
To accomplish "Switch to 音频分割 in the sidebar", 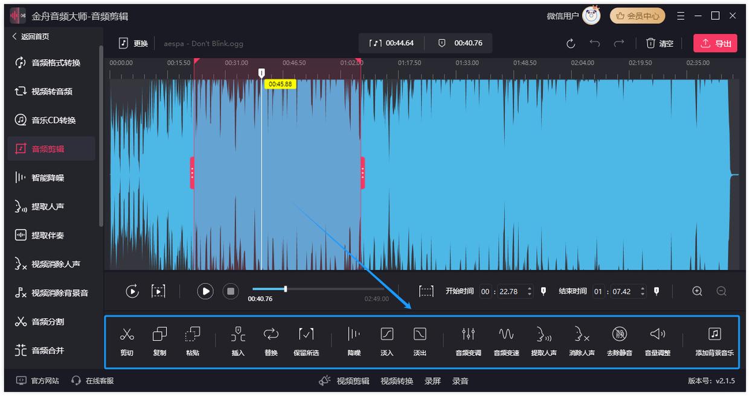I will (48, 322).
